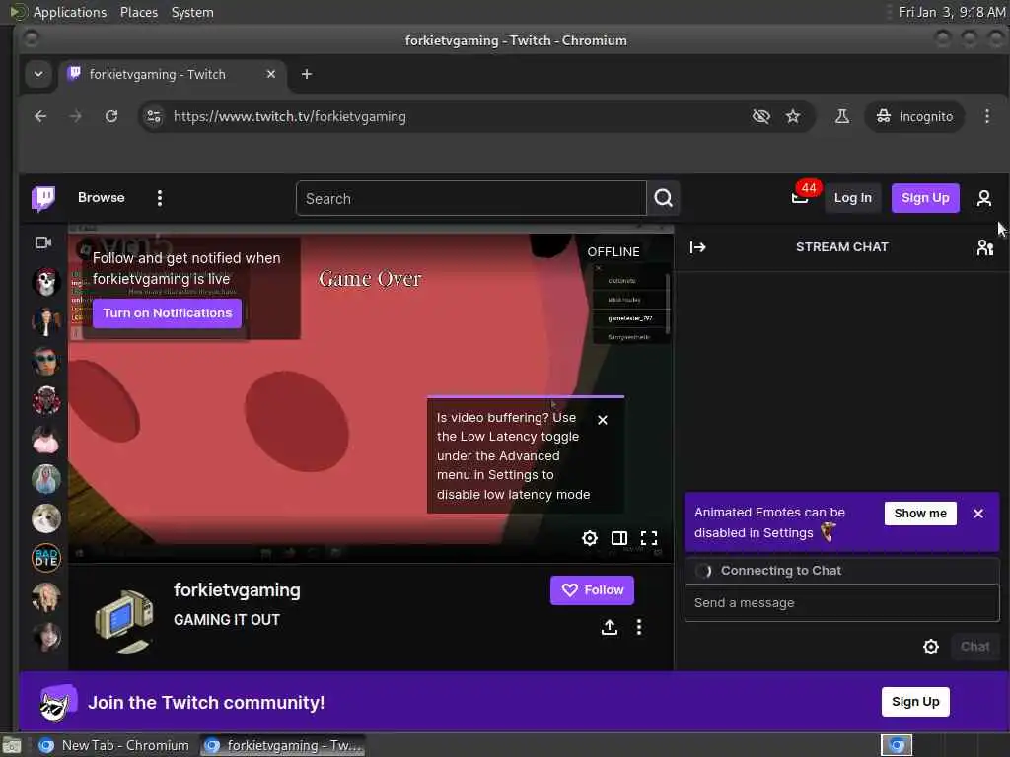Viewport: 1010px width, 757px height.
Task: Open video player settings gear
Action: click(590, 538)
